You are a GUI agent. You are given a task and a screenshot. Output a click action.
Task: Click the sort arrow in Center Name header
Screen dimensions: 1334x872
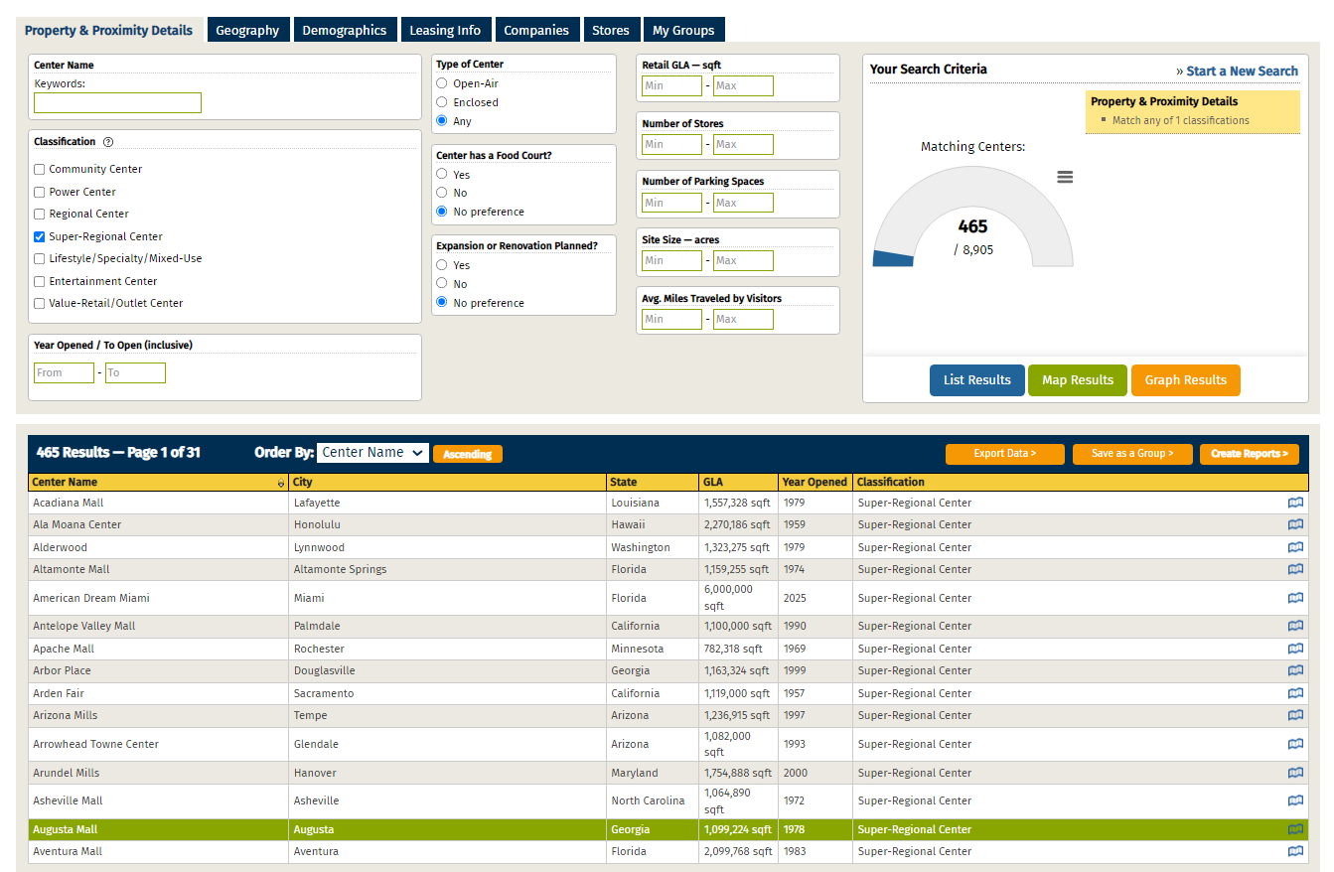[x=281, y=483]
